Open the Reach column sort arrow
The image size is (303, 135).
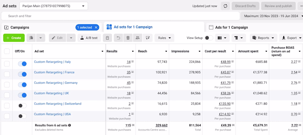[166, 51]
